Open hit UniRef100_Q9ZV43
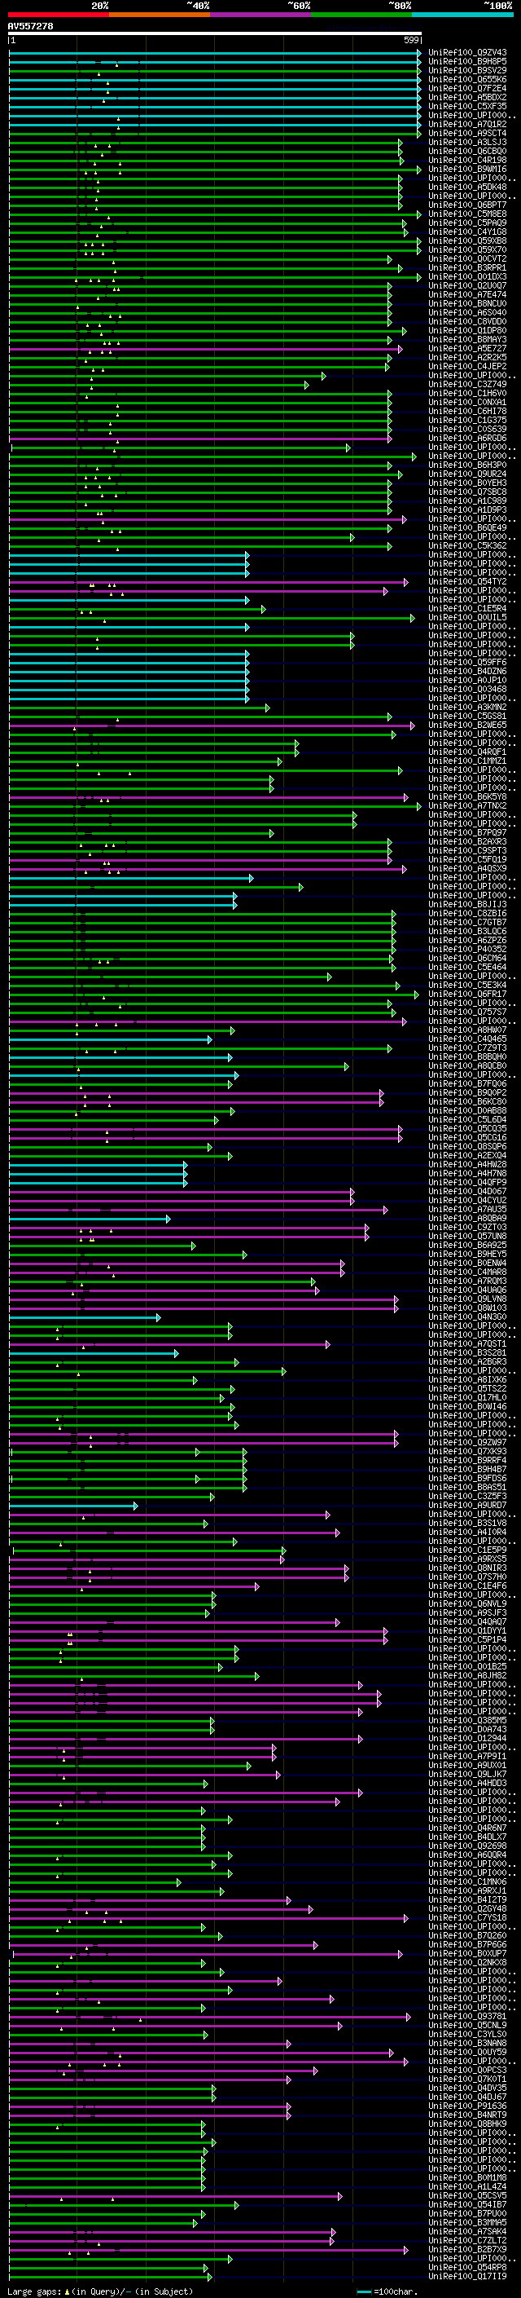 [x=467, y=53]
